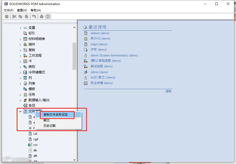Expand the 列 tree node
Screen dimensions: 236x164
click(20, 78)
